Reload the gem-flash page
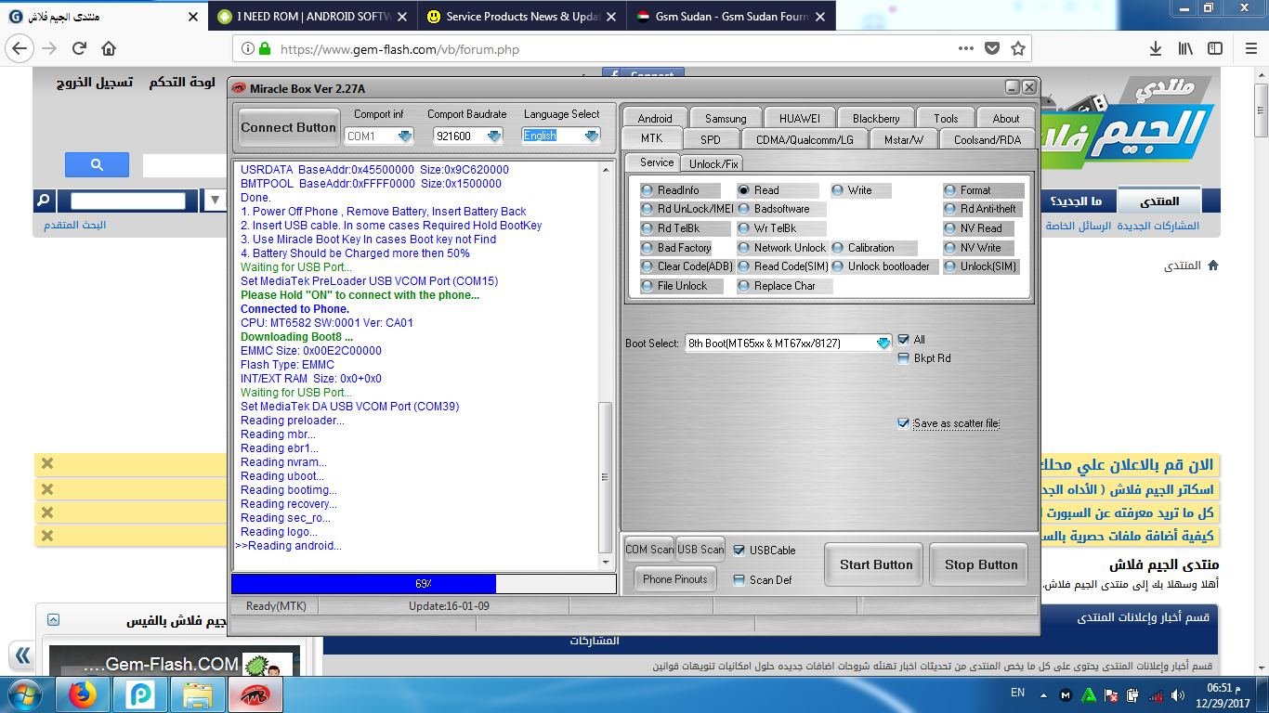 [x=79, y=48]
